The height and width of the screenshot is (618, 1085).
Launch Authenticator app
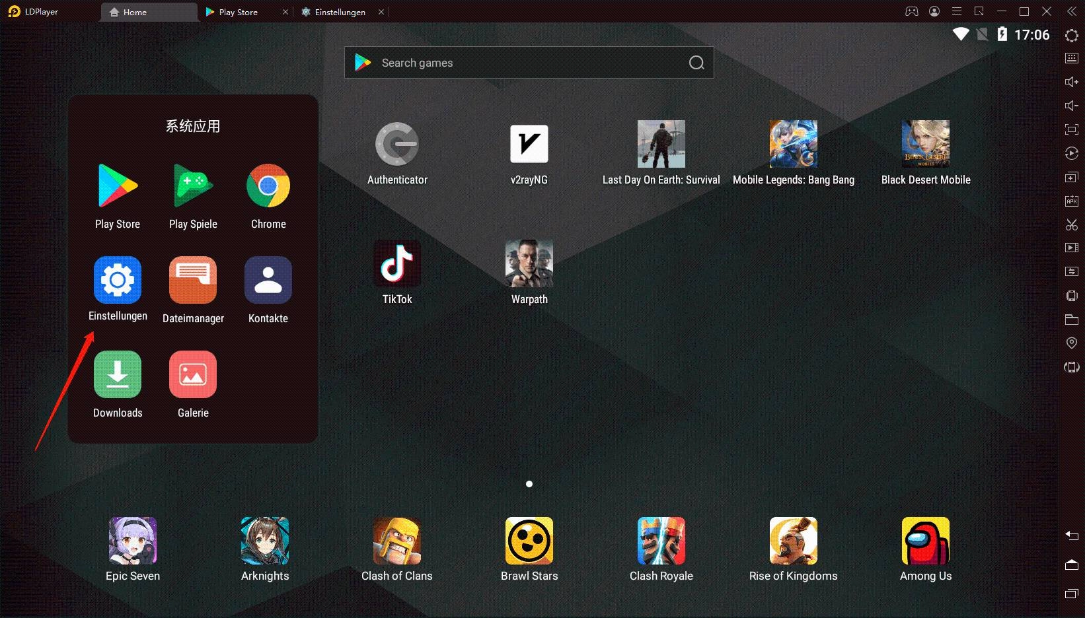click(x=397, y=144)
